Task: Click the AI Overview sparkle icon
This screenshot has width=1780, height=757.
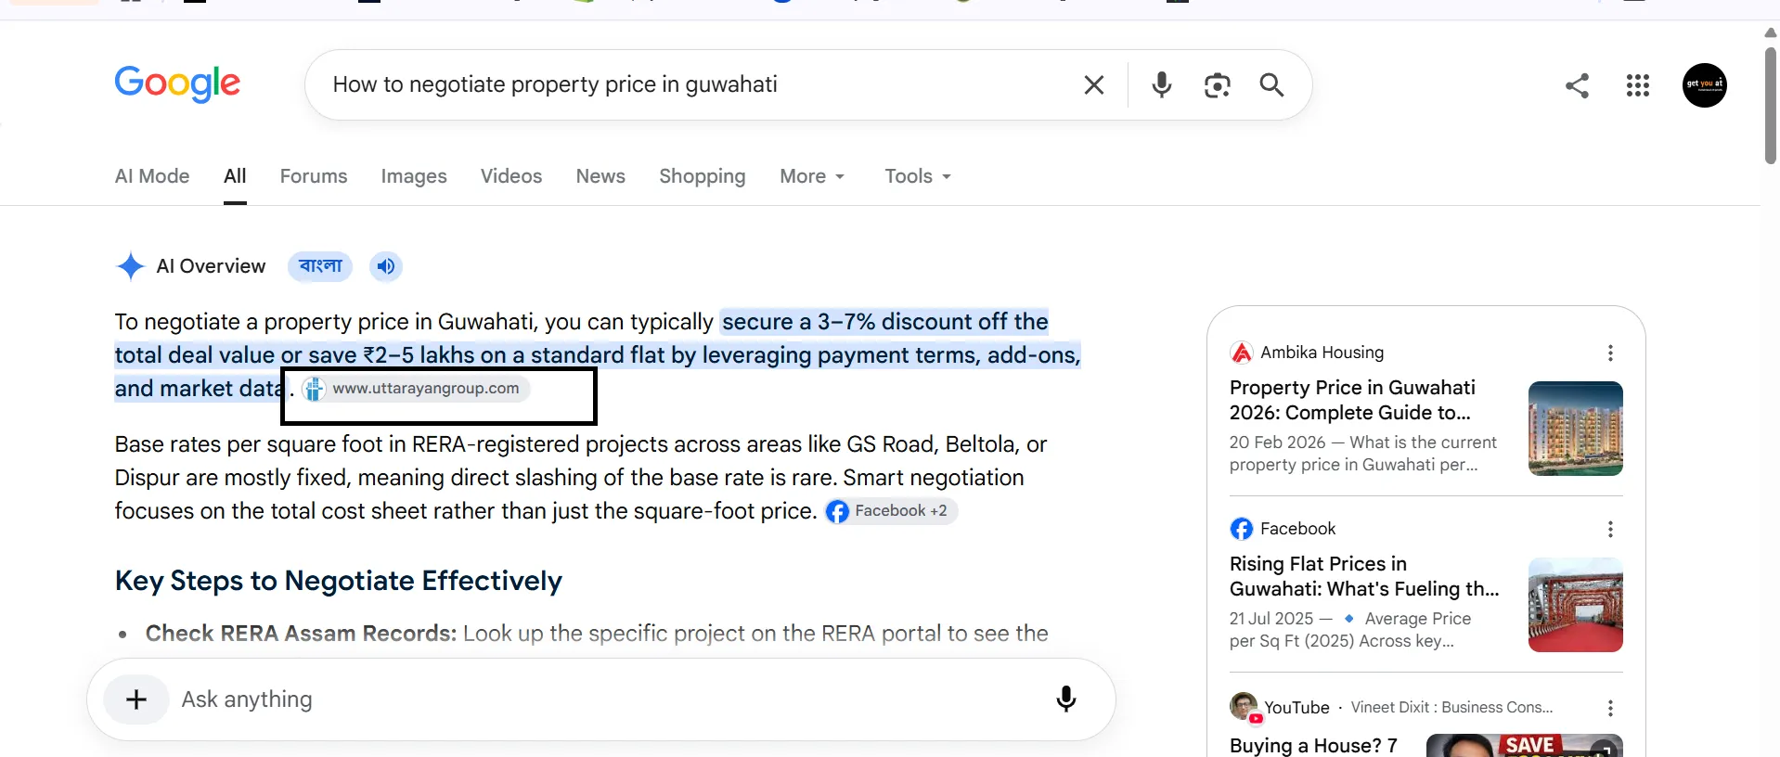Action: point(130,266)
